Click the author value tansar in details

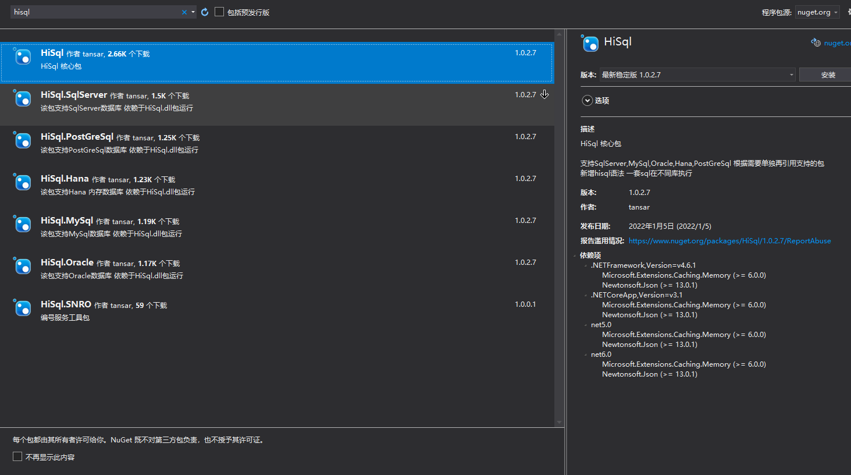coord(639,207)
